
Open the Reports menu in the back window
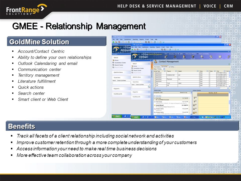coord(142,39)
